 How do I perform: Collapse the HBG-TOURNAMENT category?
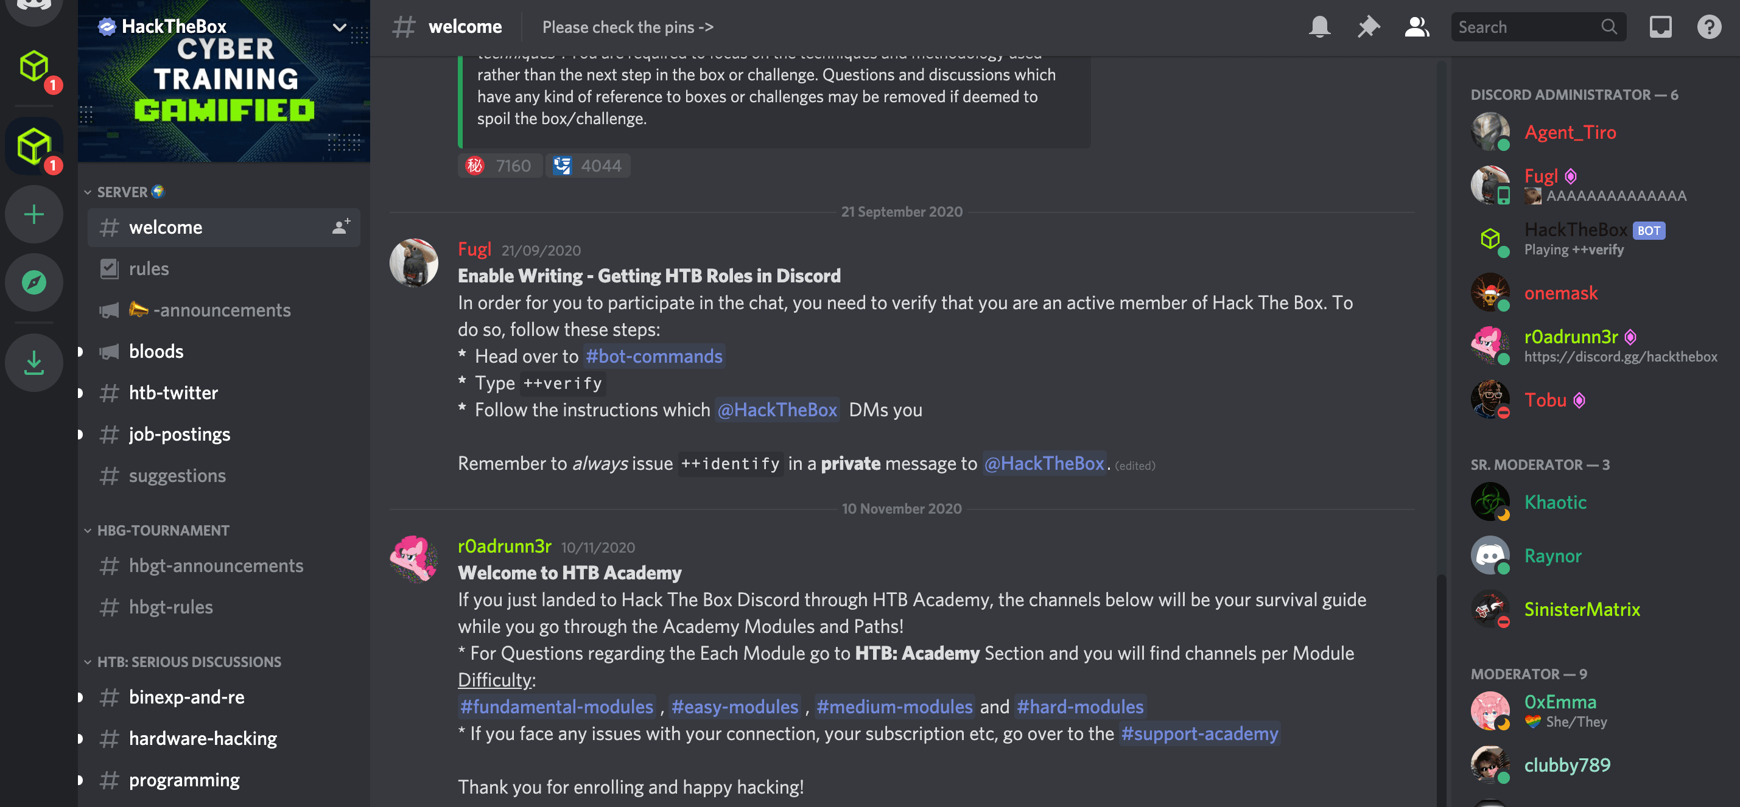pos(162,529)
